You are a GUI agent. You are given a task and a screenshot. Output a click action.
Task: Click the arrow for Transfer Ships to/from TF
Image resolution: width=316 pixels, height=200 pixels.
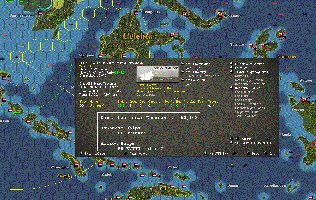[231, 72]
